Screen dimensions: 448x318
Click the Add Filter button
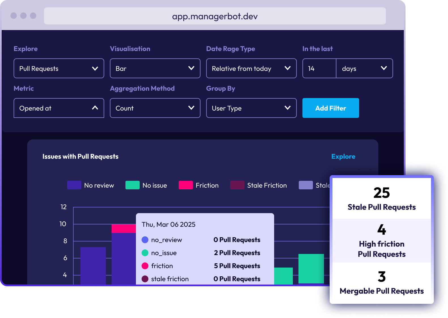coord(330,108)
